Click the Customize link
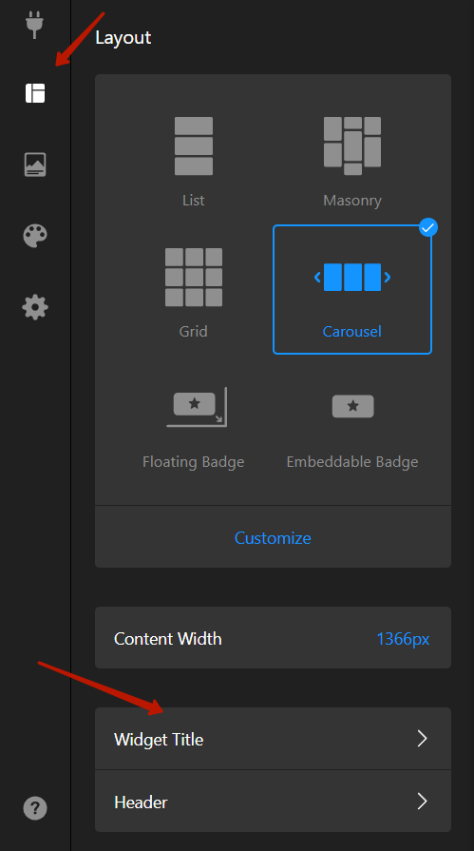Viewport: 474px width, 851px height. [273, 538]
